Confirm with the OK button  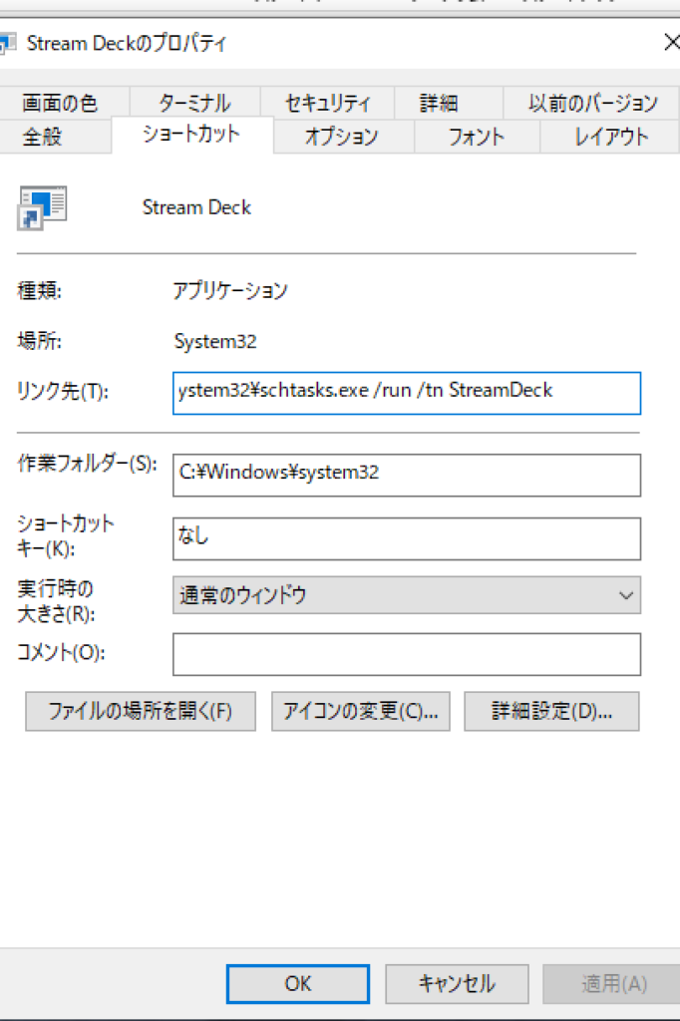tap(298, 983)
